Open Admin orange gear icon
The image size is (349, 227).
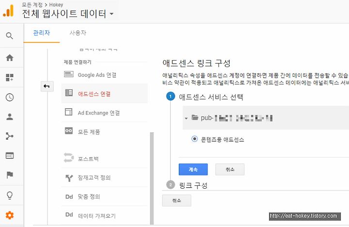10,215
